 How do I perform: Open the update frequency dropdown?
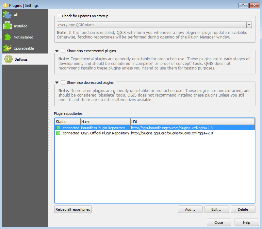point(249,24)
